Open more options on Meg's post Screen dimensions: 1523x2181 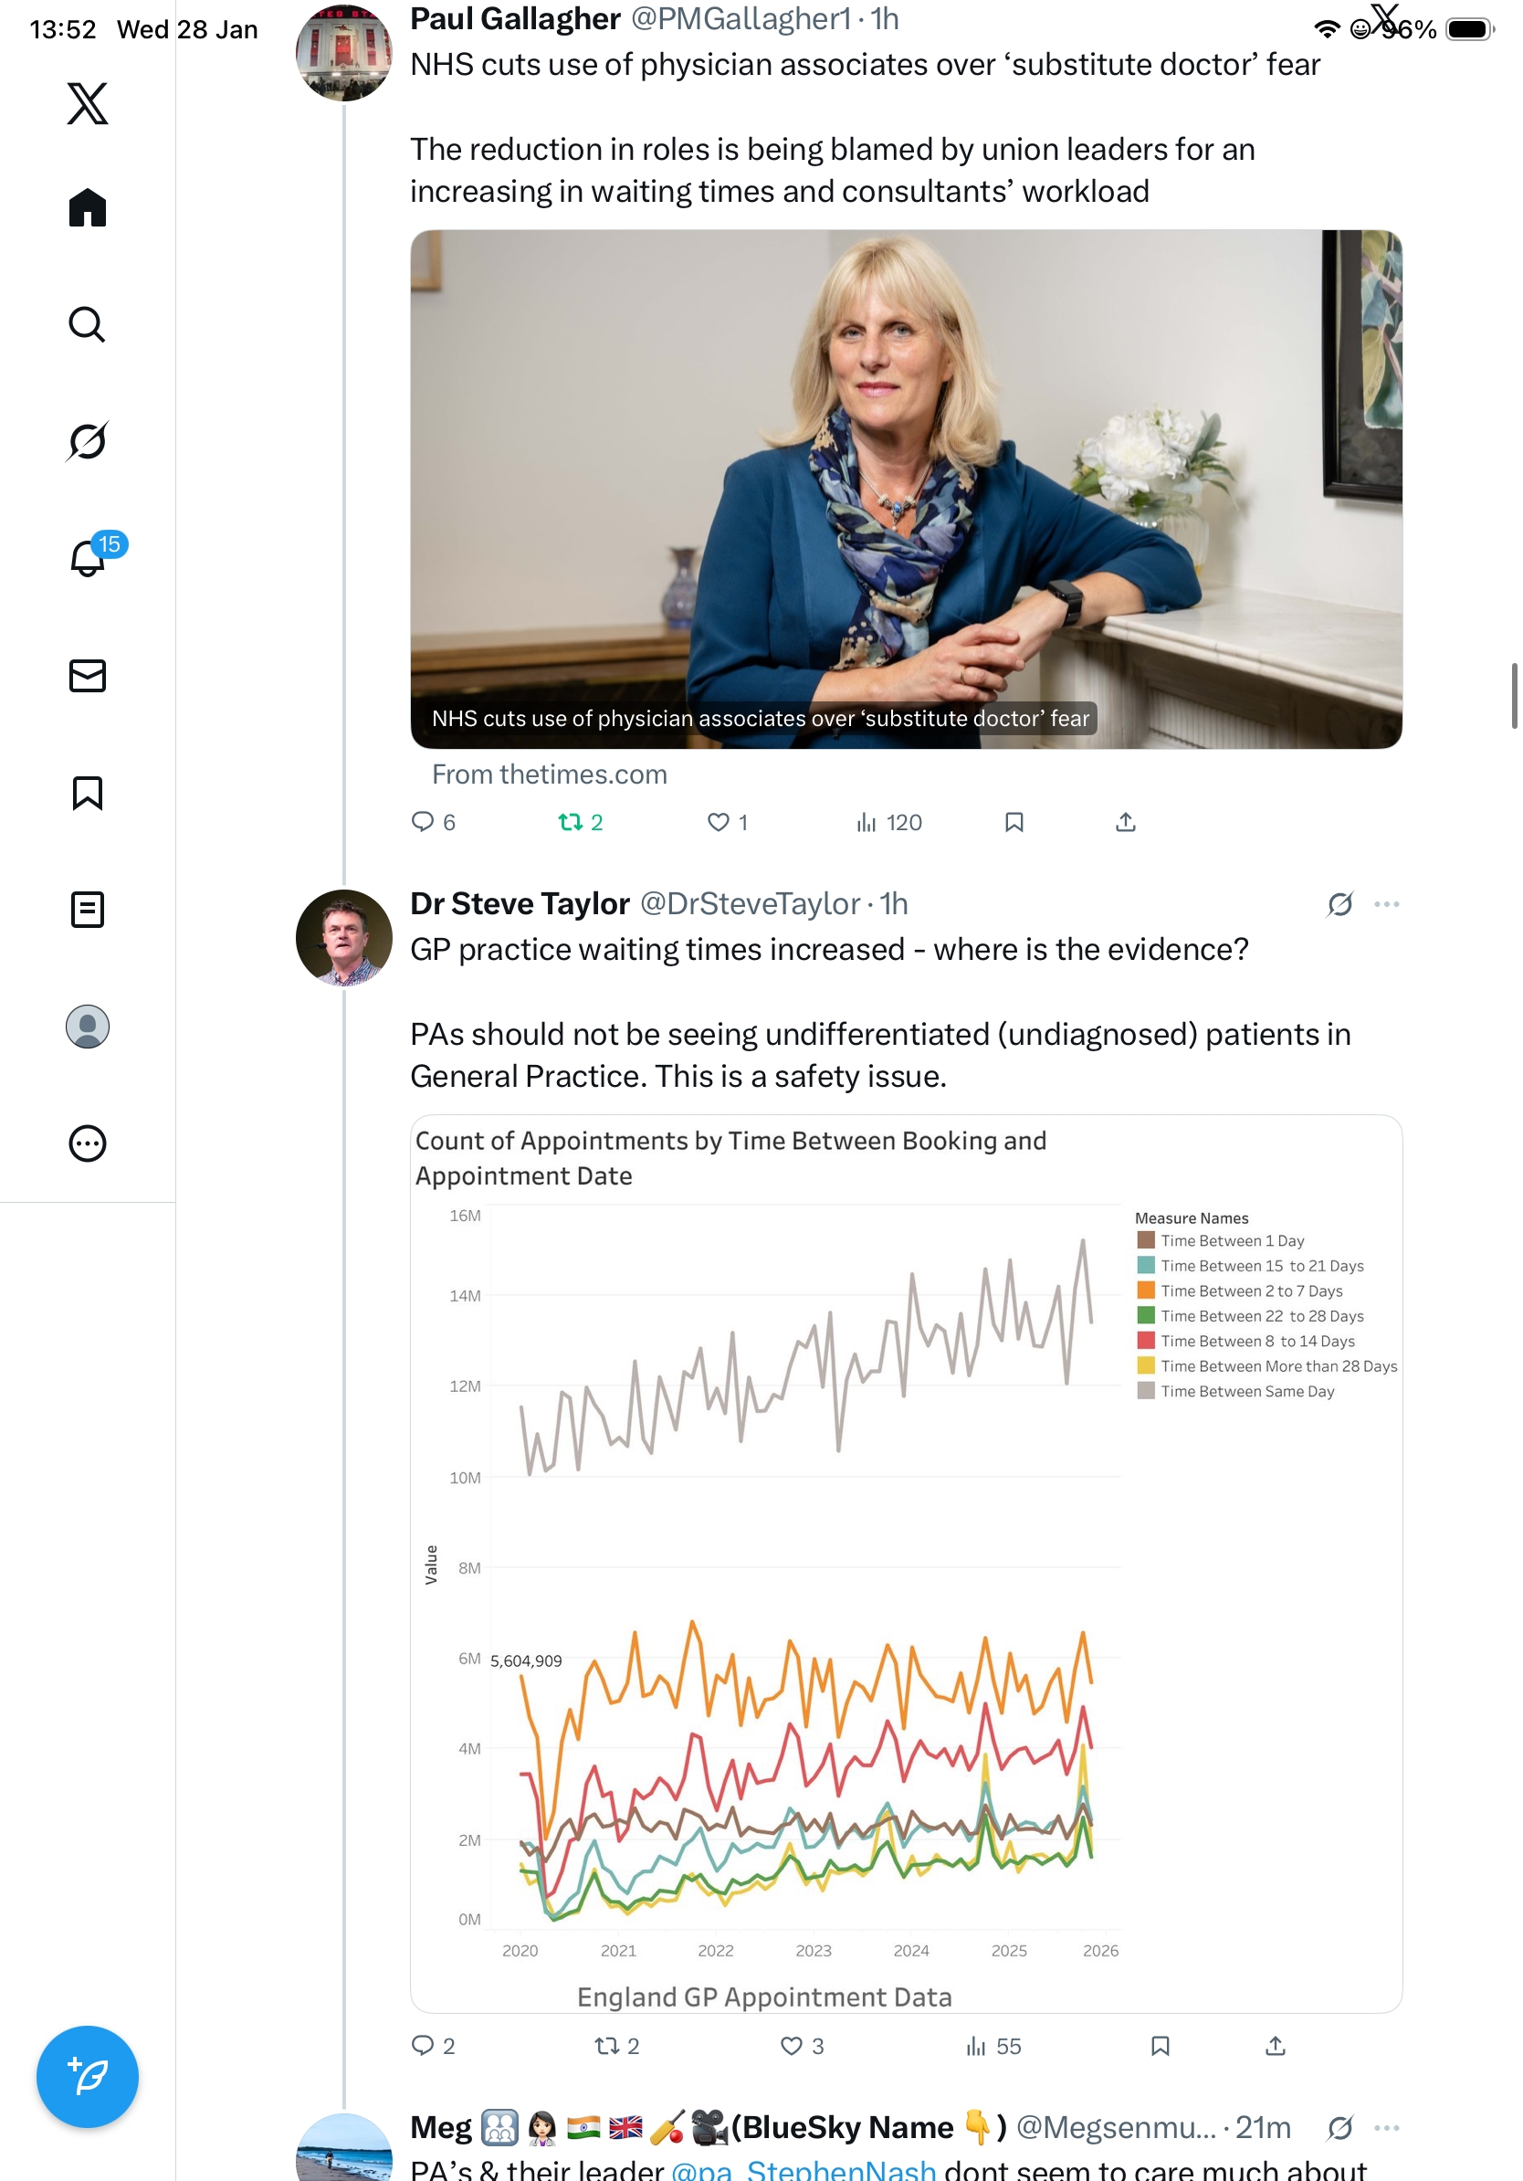[x=1386, y=2127]
